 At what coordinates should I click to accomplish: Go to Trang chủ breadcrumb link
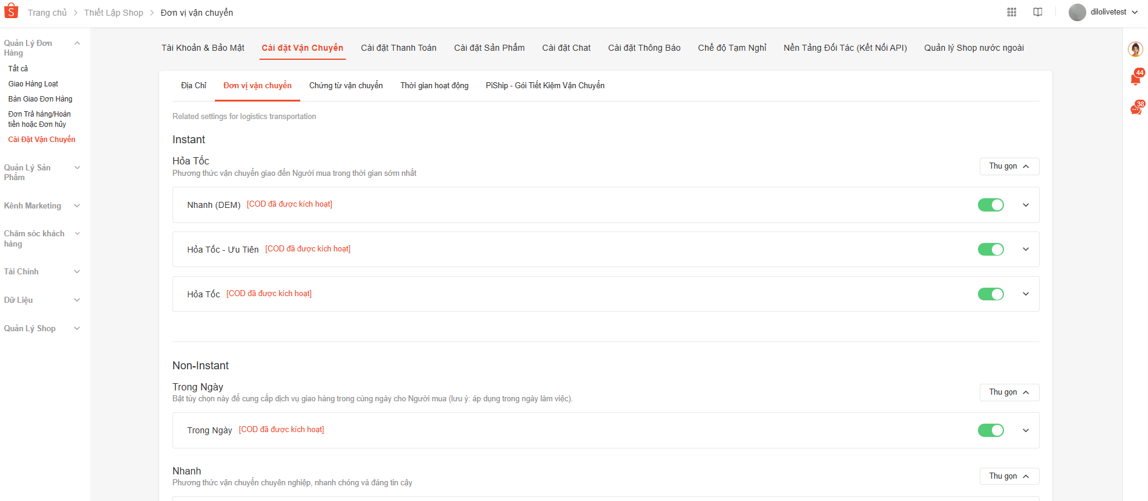(x=47, y=13)
